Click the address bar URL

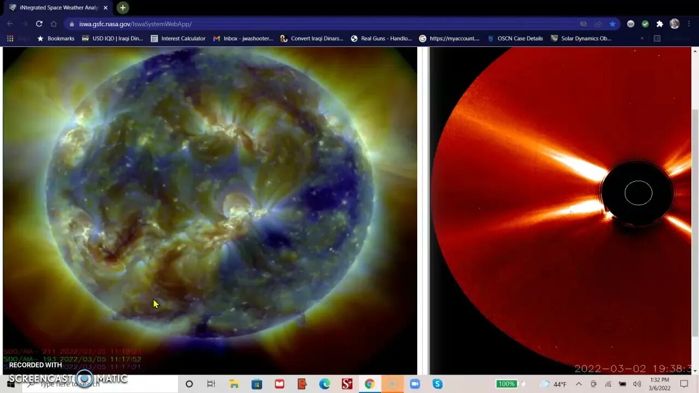coord(135,24)
